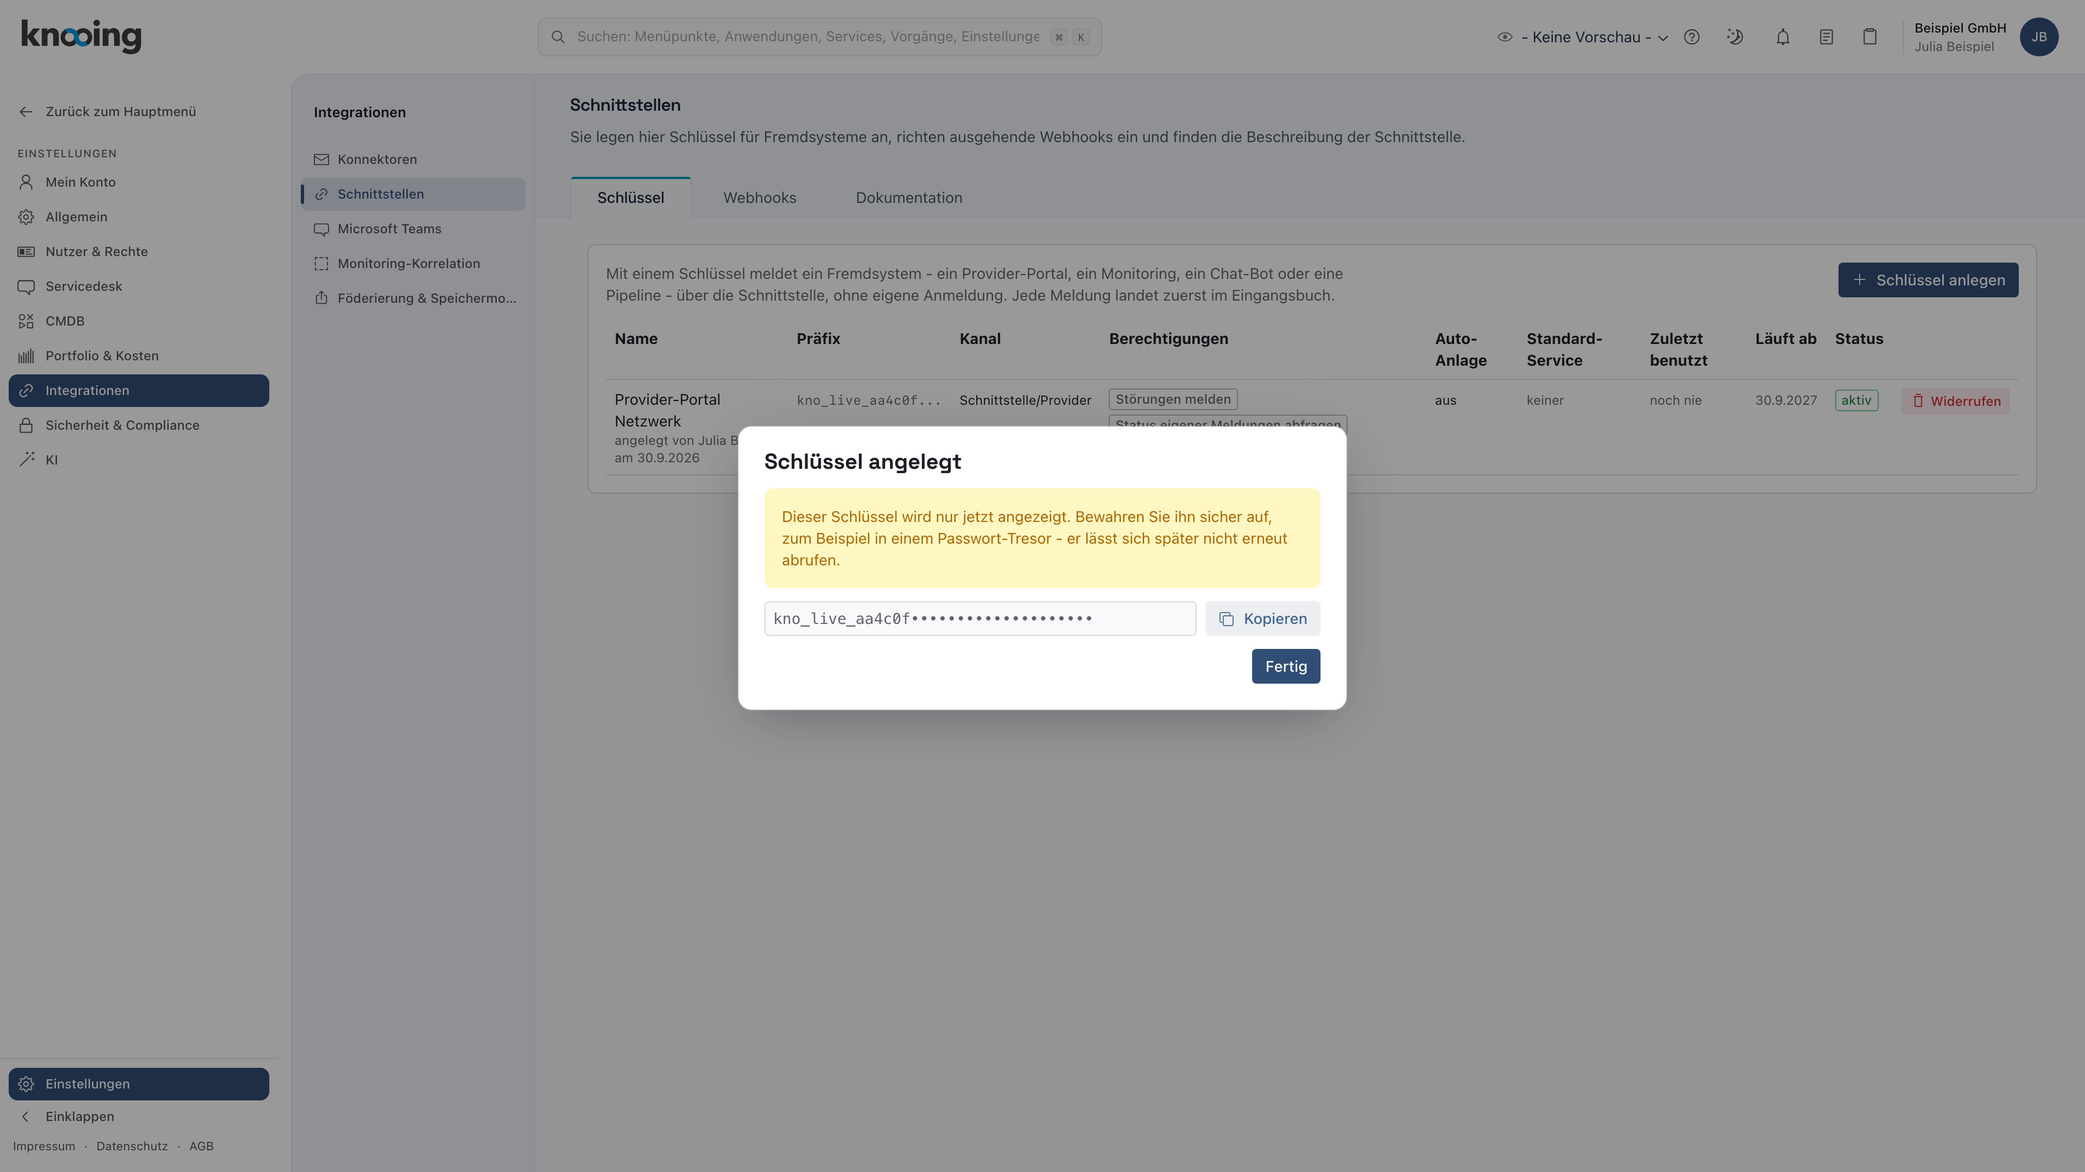Image resolution: width=2085 pixels, height=1172 pixels.
Task: Click the aktiv status badge
Action: 1856,400
